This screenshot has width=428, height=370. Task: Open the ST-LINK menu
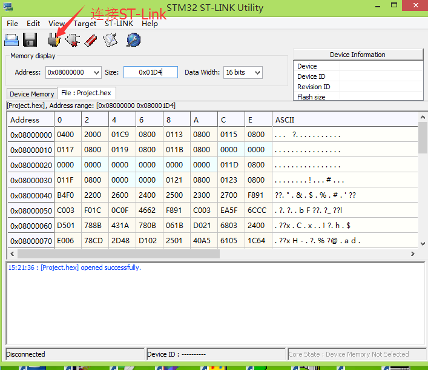click(x=119, y=24)
